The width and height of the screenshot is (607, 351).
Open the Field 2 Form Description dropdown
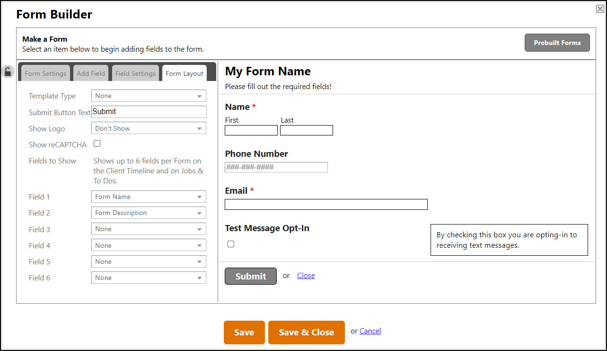(x=149, y=213)
